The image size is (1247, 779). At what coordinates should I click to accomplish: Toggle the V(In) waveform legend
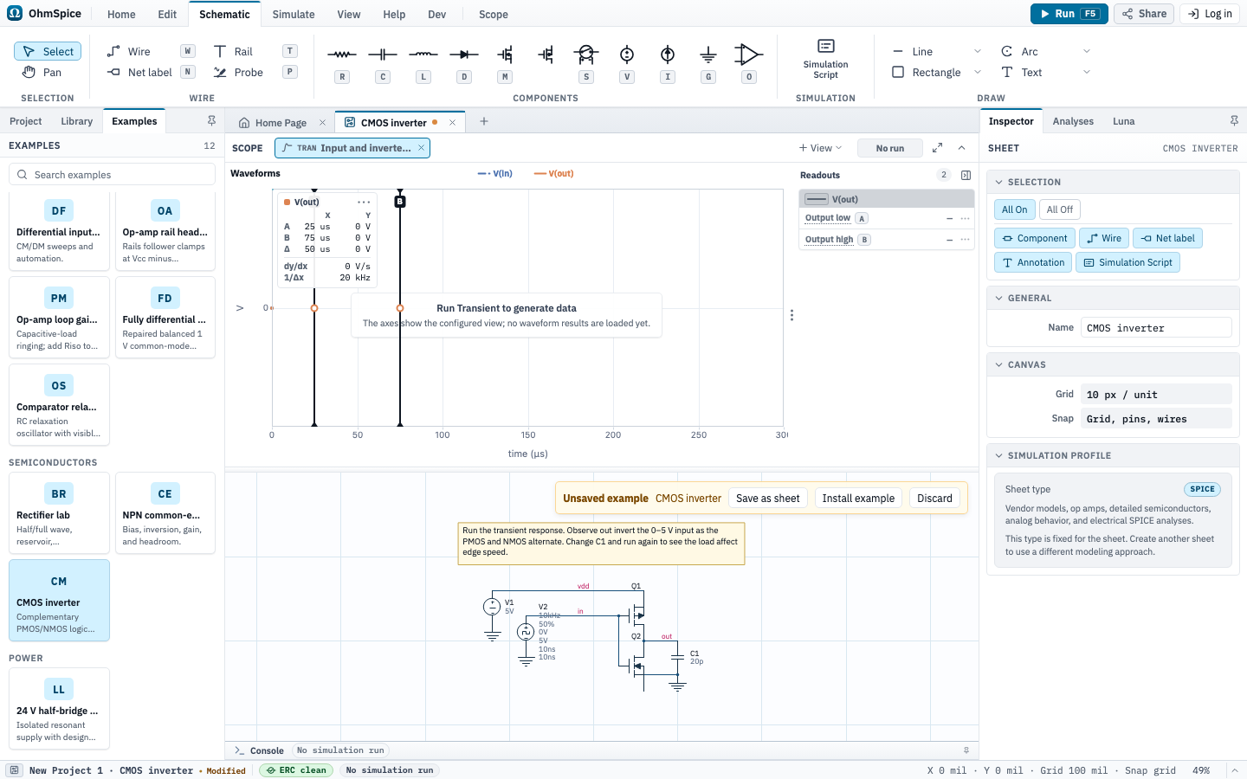[495, 174]
